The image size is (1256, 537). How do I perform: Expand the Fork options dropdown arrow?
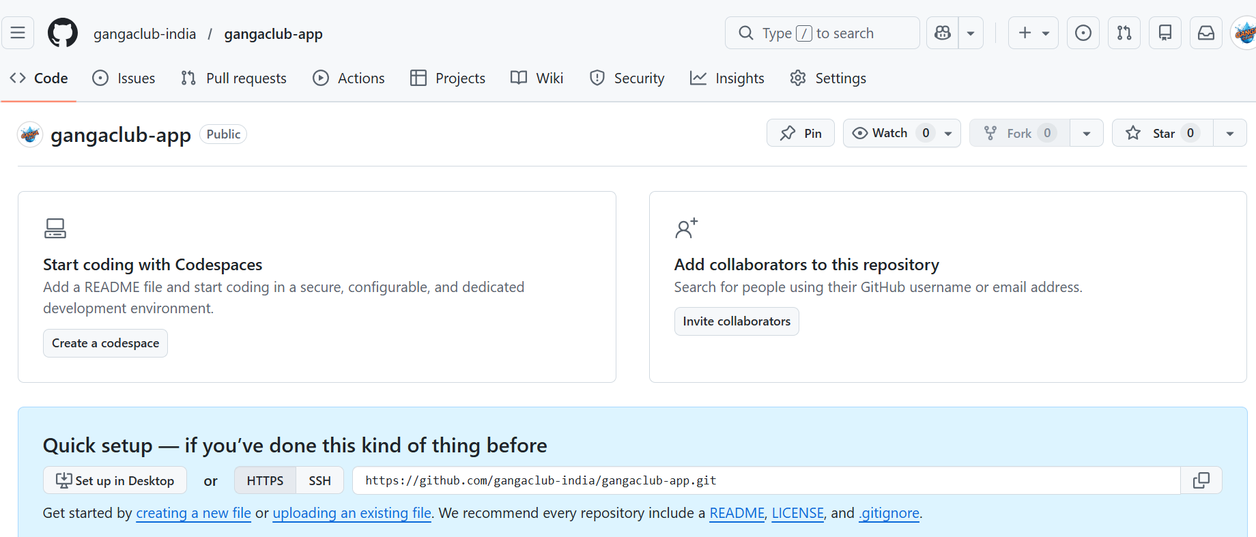point(1086,133)
